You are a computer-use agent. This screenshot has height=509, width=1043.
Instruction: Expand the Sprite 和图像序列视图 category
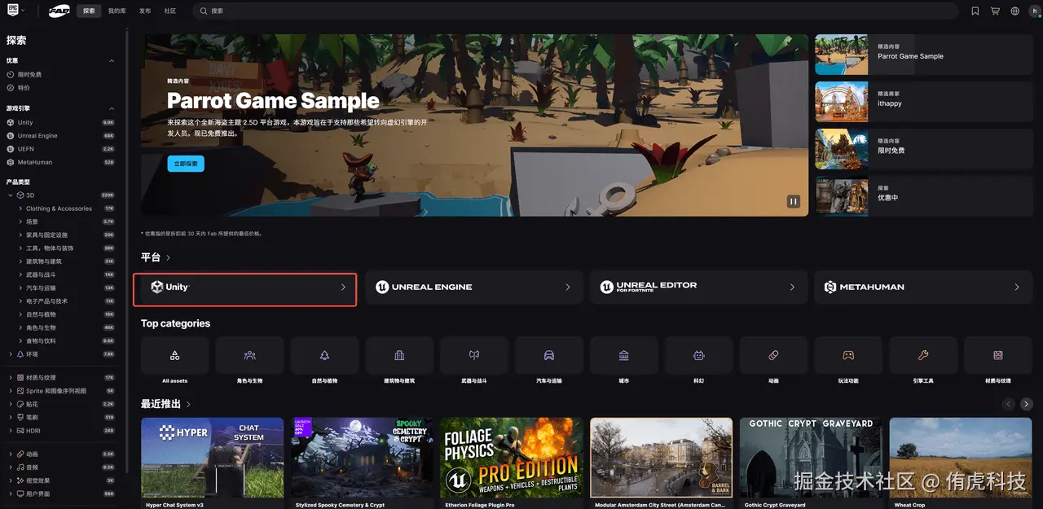[x=10, y=391]
